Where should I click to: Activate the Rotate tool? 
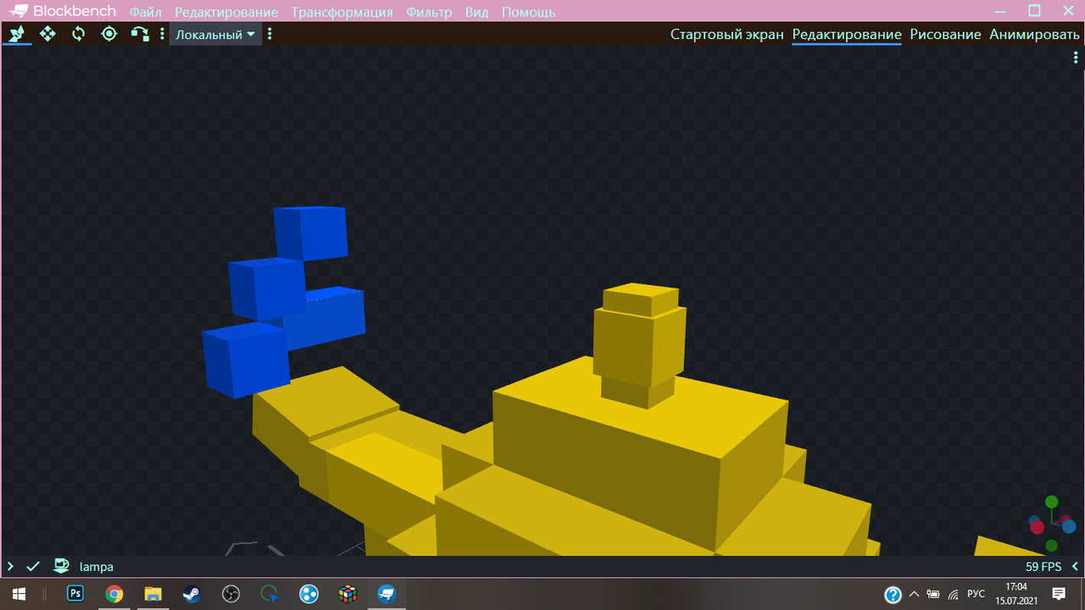(79, 34)
